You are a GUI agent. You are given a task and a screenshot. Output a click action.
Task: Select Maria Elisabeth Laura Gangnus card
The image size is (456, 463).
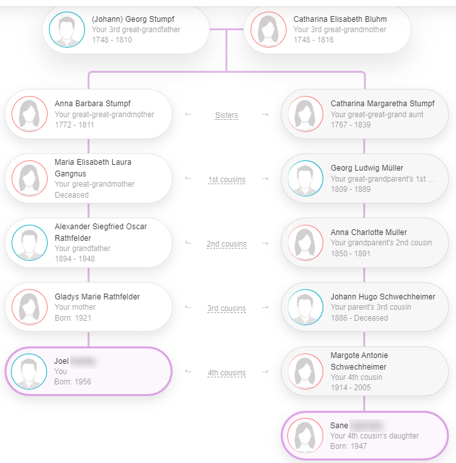coord(89,178)
